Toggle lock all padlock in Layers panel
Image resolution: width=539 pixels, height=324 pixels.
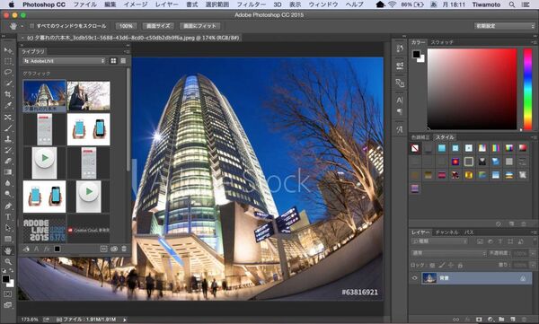(x=460, y=265)
